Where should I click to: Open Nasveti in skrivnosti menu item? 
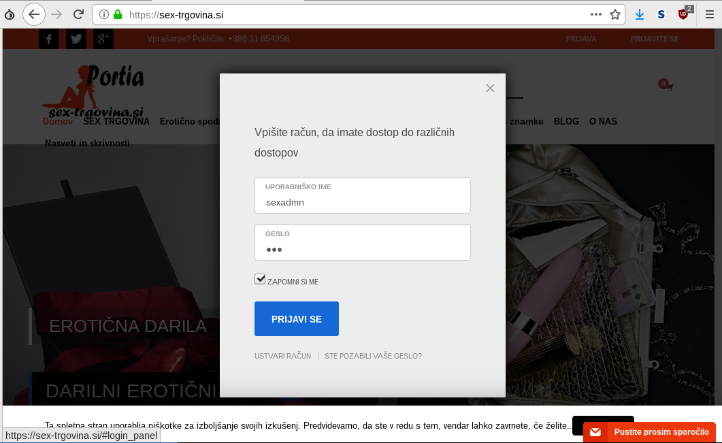click(x=87, y=143)
